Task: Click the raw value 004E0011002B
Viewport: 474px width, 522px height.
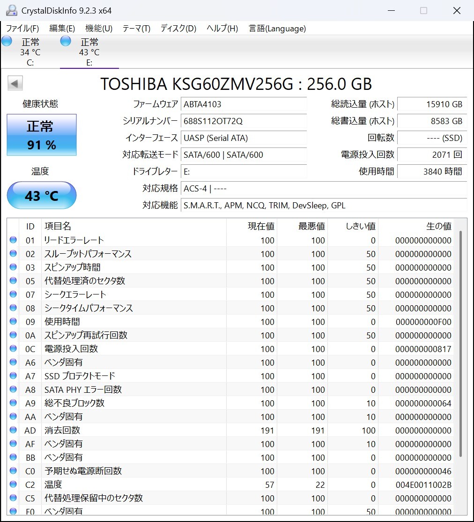Action: [x=423, y=485]
